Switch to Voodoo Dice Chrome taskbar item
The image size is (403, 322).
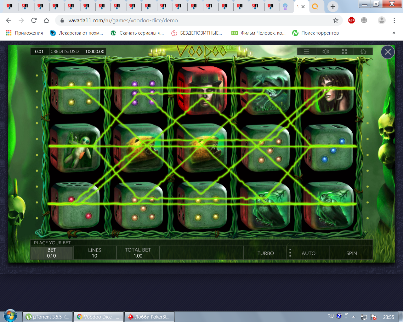pyautogui.click(x=99, y=317)
